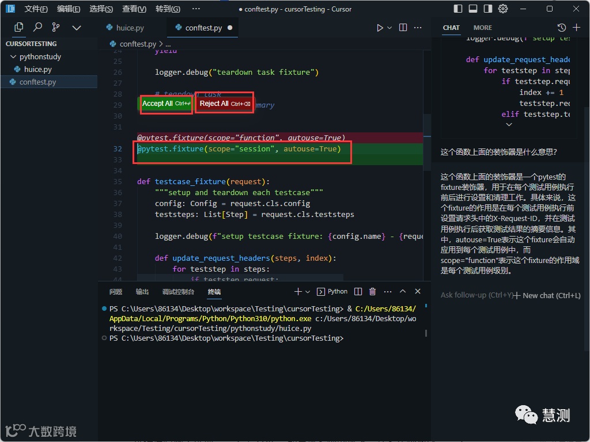Switch to huice.py editor tab
The height and width of the screenshot is (442, 590).
[130, 28]
